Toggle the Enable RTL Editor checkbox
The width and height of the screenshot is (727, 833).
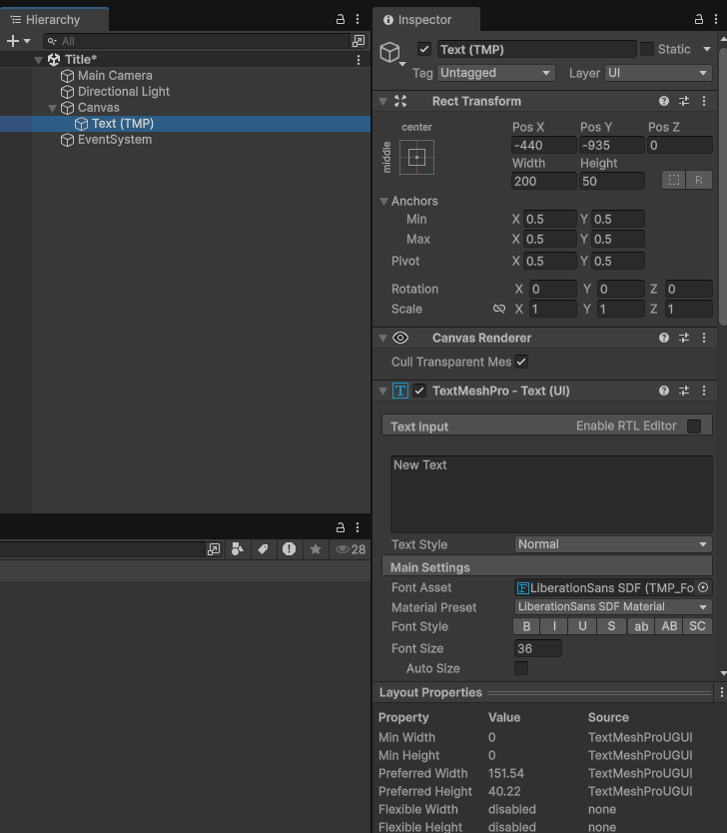pos(694,426)
